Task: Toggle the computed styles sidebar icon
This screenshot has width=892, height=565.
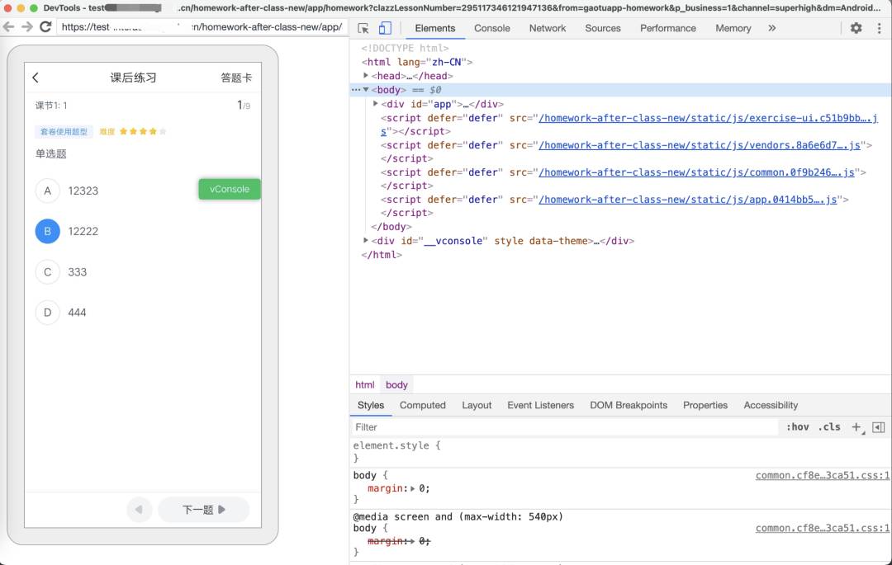Action: pyautogui.click(x=879, y=427)
